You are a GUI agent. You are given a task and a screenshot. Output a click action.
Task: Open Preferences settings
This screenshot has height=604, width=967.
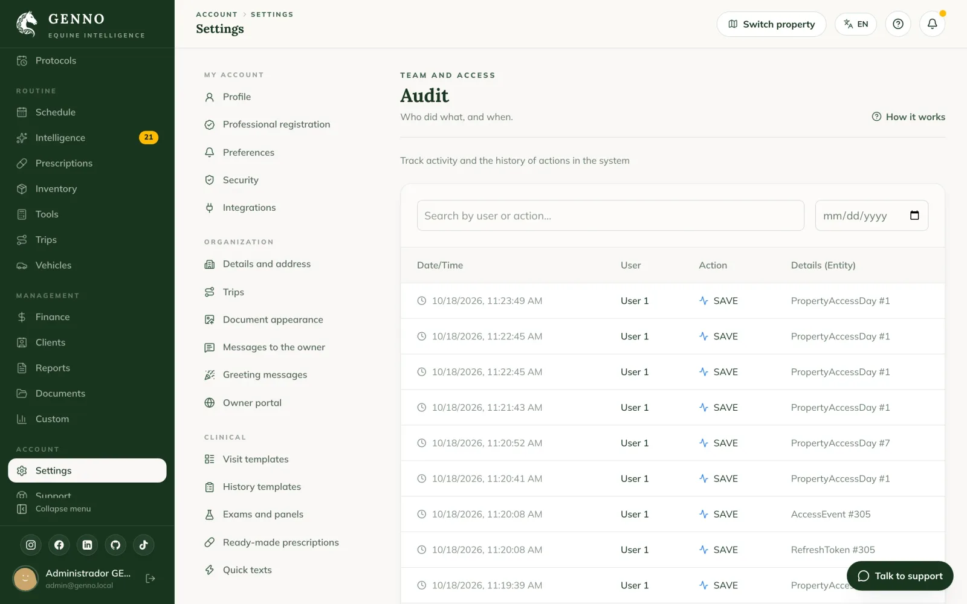[x=239, y=152]
